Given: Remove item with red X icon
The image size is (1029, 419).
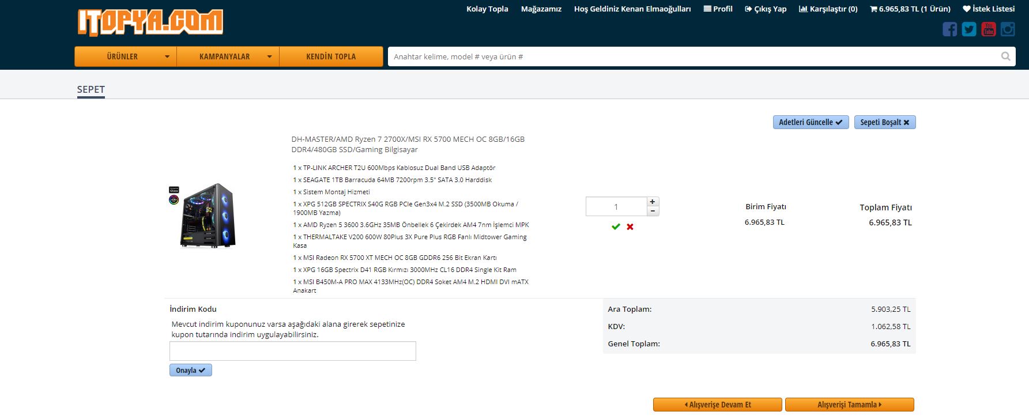Looking at the screenshot, I should tap(630, 227).
